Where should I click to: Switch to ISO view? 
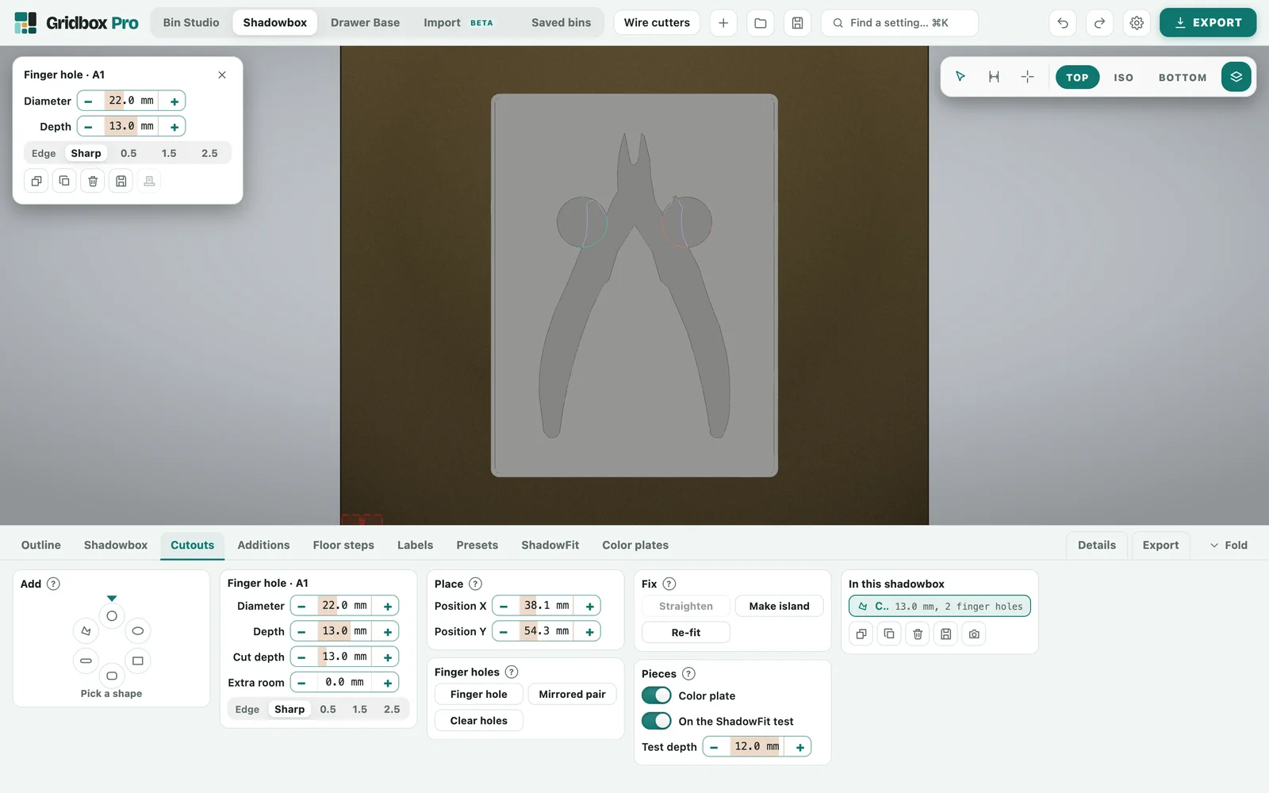click(1123, 77)
